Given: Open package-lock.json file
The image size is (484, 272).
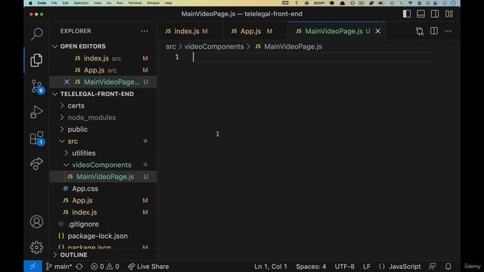Looking at the screenshot, I should (103, 236).
